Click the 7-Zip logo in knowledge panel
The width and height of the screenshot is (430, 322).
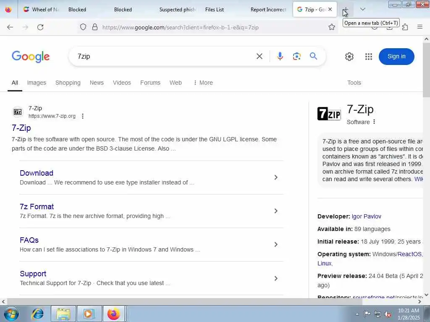[329, 114]
